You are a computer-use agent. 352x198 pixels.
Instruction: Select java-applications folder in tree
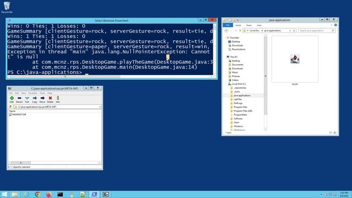pyautogui.click(x=240, y=95)
